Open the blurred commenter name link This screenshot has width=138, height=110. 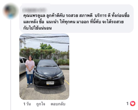34,10
